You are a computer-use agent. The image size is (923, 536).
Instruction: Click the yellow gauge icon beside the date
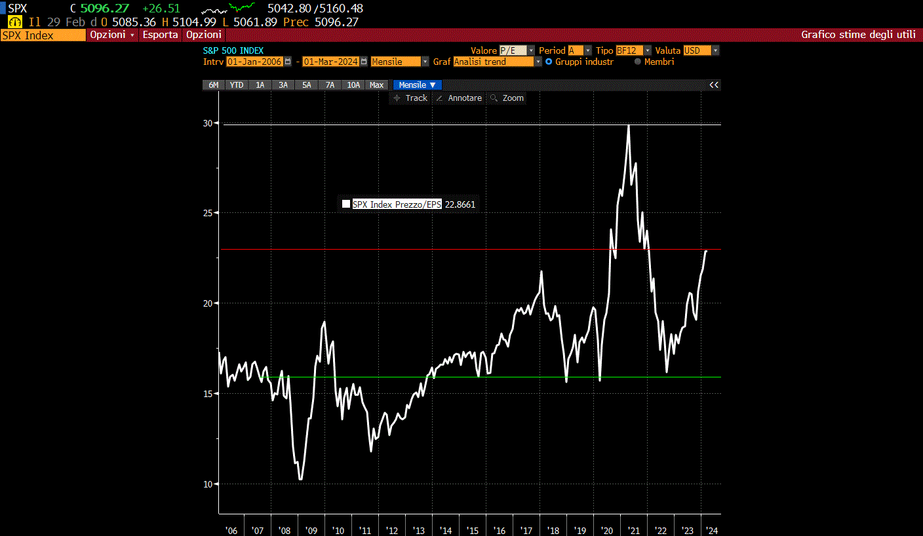[14, 22]
